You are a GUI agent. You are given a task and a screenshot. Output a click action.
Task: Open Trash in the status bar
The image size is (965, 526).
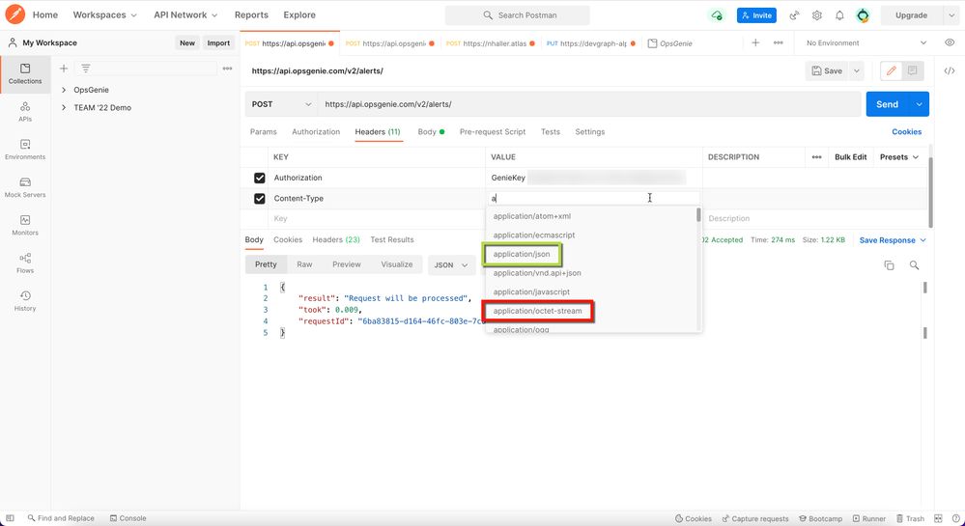pyautogui.click(x=910, y=518)
